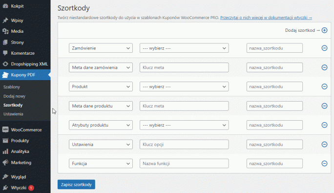Open the Meta dane zamówienia type dropdown
This screenshot has height=193, width=334.
click(x=101, y=67)
